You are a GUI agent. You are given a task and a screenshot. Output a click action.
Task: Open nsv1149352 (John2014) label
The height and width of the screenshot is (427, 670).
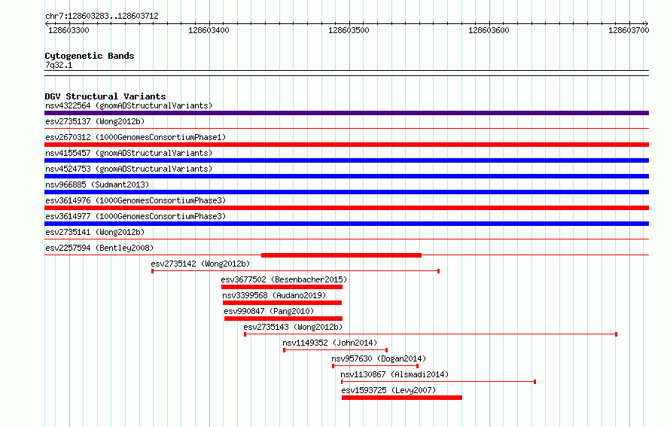tap(330, 343)
